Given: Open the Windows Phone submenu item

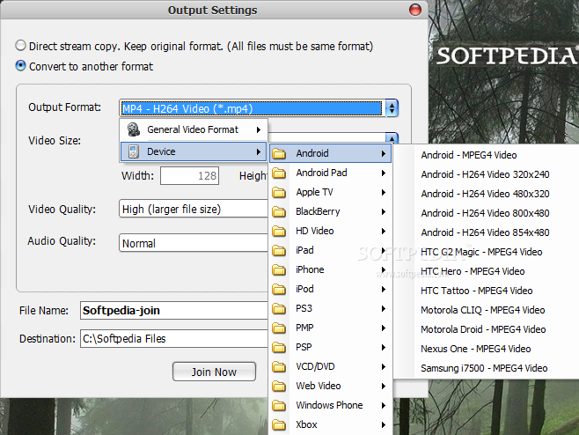Looking at the screenshot, I should point(331,405).
